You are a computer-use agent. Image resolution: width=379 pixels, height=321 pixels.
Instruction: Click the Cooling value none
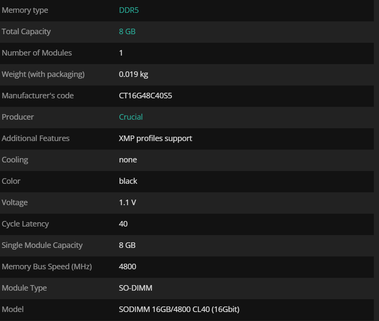pos(128,160)
